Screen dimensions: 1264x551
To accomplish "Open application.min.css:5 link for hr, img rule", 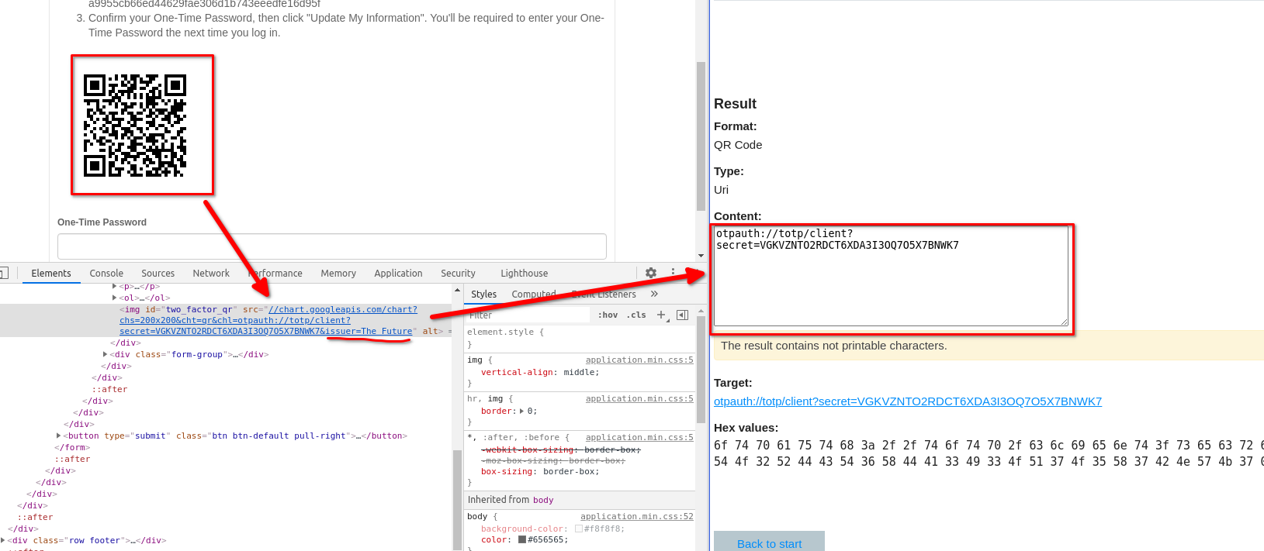I will click(x=639, y=398).
